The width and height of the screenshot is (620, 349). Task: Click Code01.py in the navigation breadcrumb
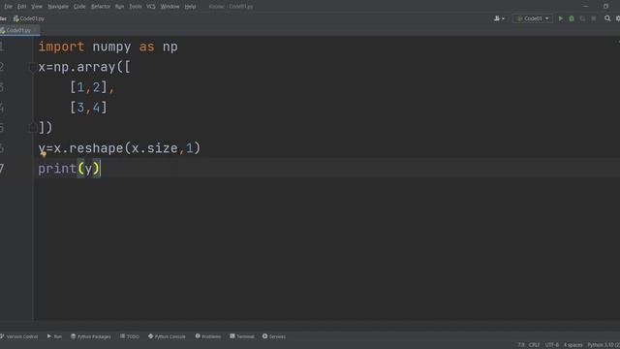click(29, 18)
